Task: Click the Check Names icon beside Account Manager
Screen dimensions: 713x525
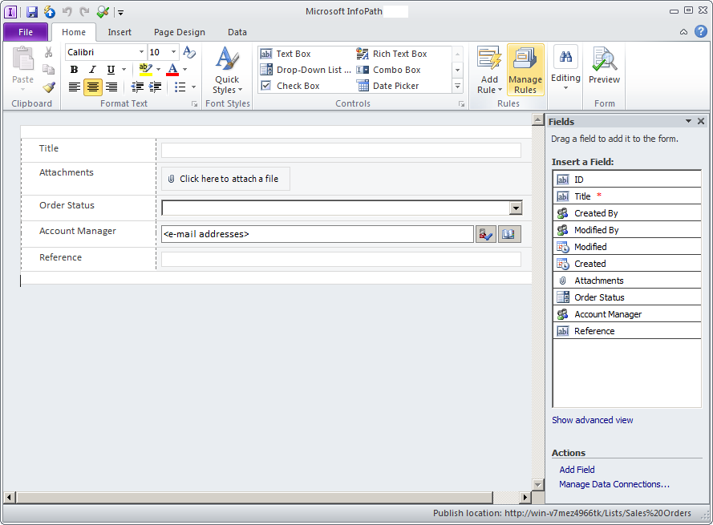Action: pyautogui.click(x=485, y=233)
